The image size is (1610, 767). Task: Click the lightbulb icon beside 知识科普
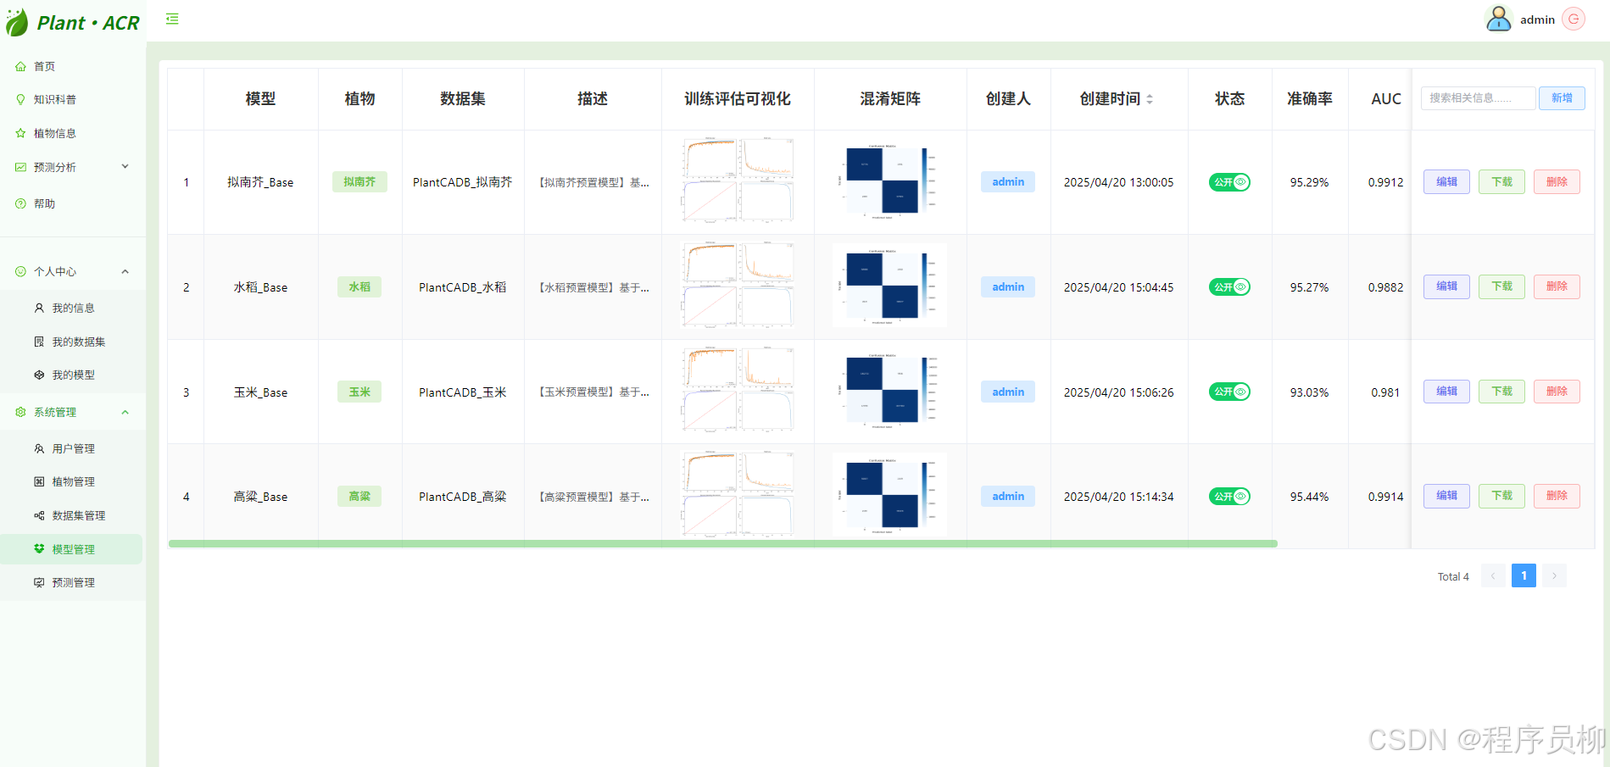pyautogui.click(x=20, y=99)
